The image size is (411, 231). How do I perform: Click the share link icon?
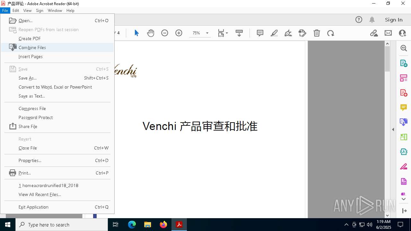(x=374, y=33)
